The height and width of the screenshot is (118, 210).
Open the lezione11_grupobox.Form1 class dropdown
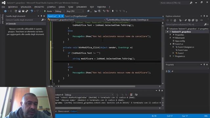click(76, 20)
